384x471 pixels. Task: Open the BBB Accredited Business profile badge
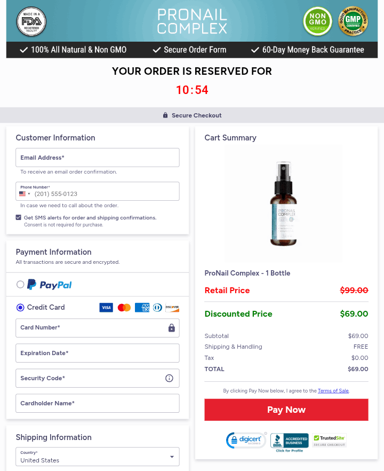[290, 443]
